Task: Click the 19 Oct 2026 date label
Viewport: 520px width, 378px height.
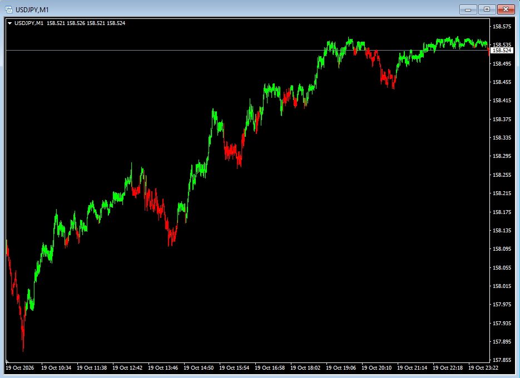Action: (x=20, y=368)
